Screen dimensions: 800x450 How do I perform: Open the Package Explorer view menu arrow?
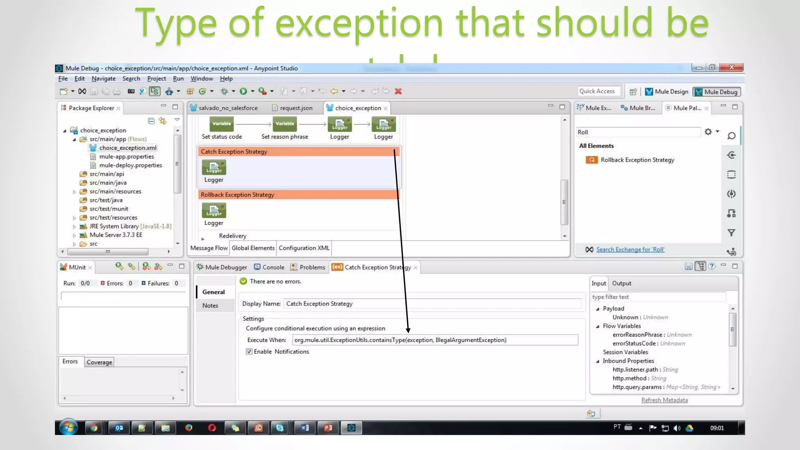[x=177, y=120]
